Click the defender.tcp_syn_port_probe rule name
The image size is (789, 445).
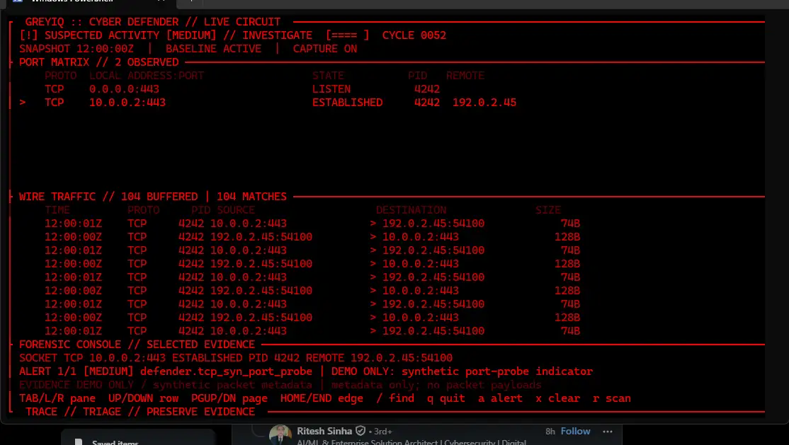coord(226,371)
